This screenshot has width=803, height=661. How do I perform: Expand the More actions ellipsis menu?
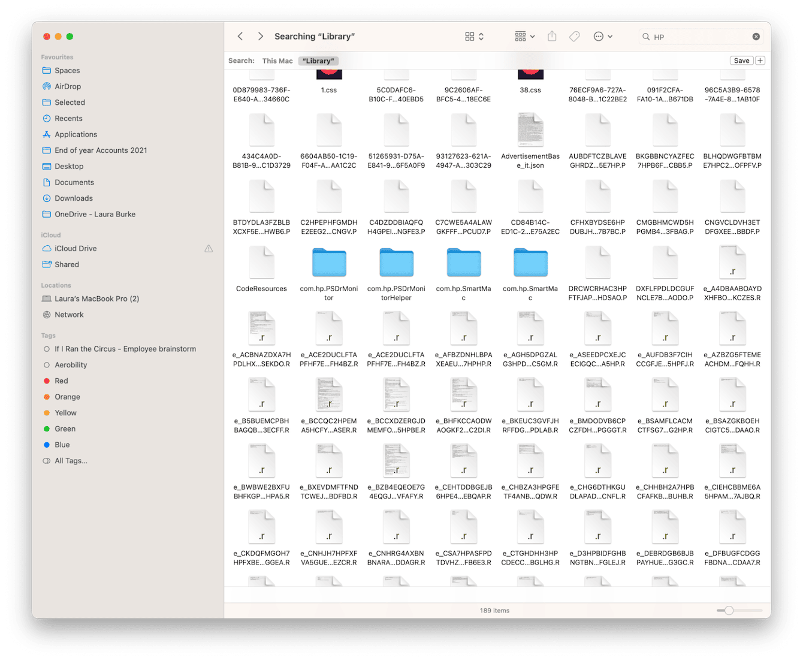tap(602, 36)
